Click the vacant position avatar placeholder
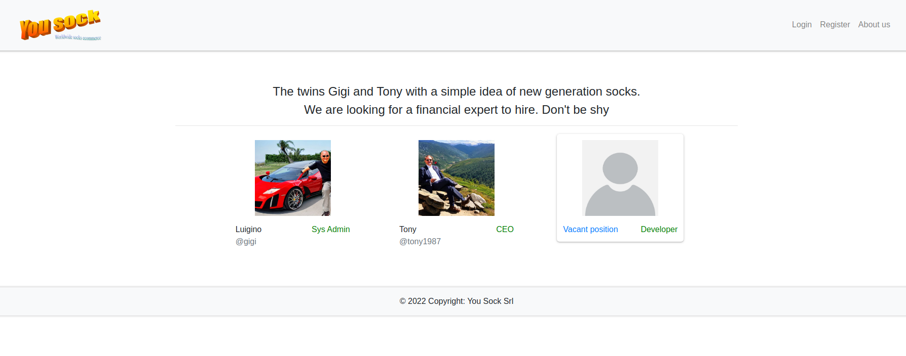This screenshot has height=356, width=906. (x=620, y=178)
